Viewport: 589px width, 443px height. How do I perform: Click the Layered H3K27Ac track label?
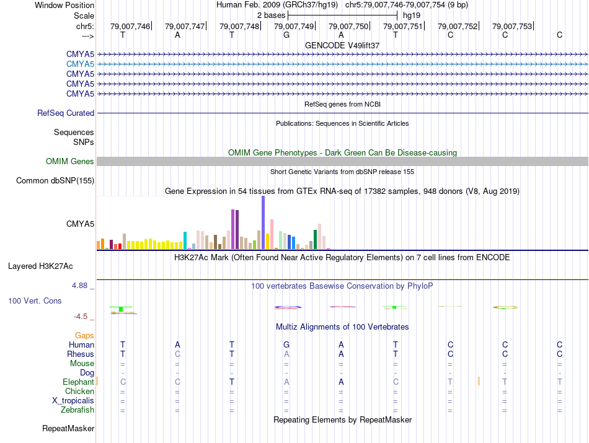pyautogui.click(x=40, y=266)
